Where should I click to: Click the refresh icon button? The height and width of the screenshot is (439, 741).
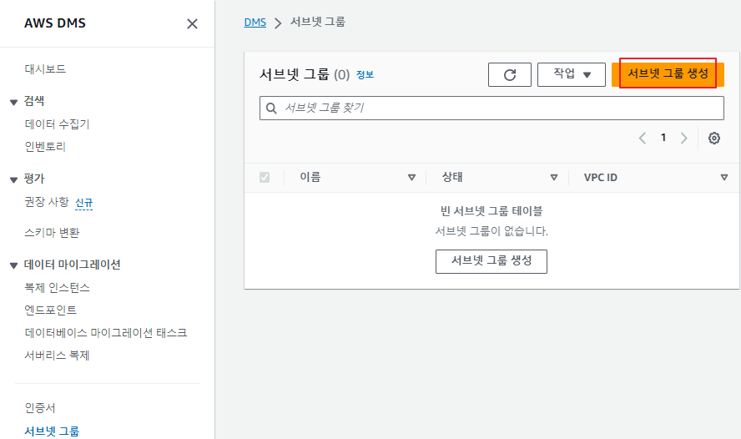click(509, 74)
